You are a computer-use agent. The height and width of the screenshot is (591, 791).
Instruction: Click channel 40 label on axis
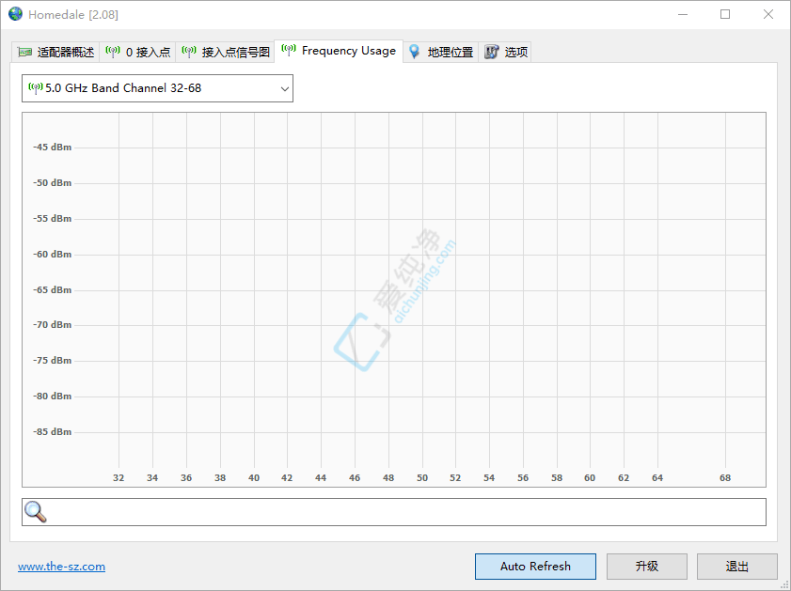coord(254,477)
